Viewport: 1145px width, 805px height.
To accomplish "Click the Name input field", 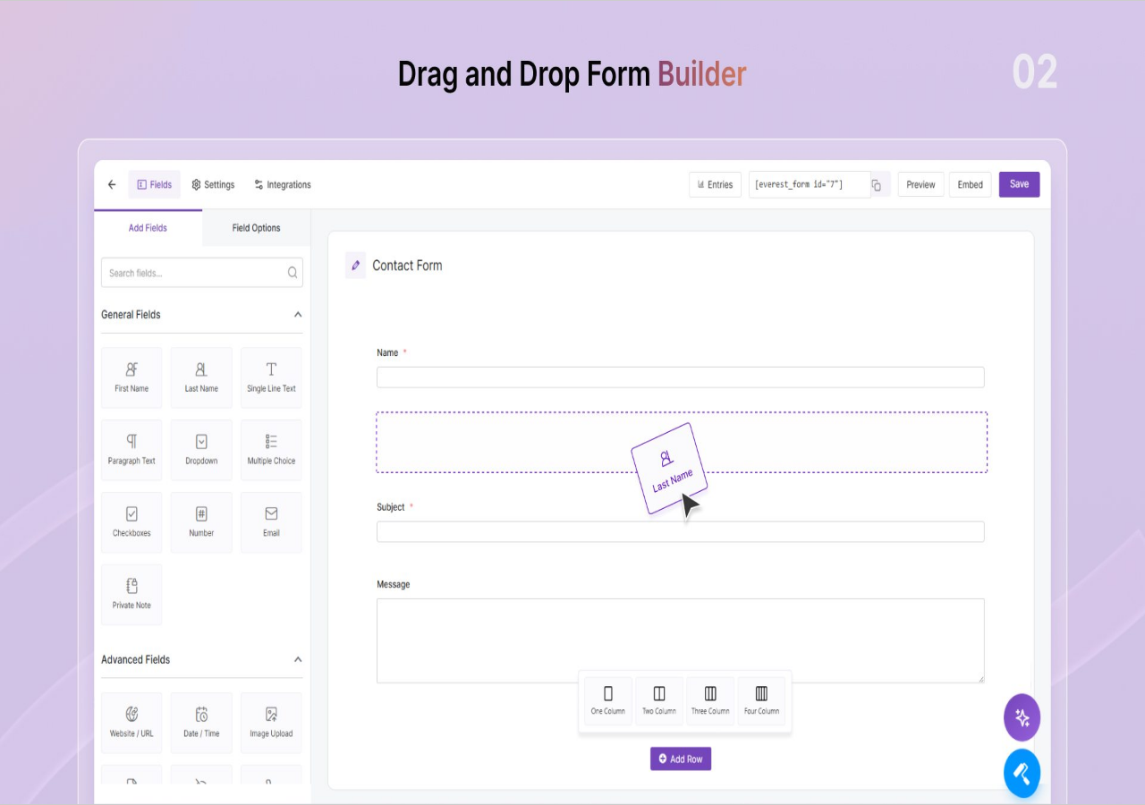I will (x=680, y=377).
